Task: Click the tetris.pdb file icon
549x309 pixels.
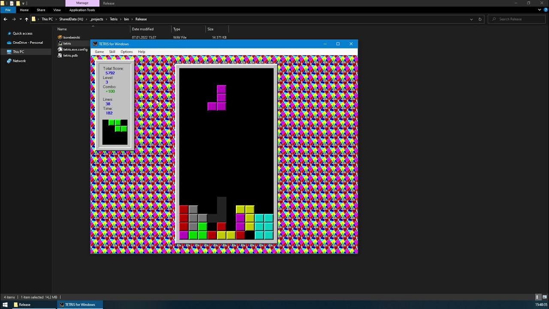Action: click(60, 55)
